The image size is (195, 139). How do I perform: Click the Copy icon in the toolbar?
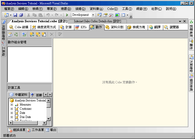click(x=34, y=15)
